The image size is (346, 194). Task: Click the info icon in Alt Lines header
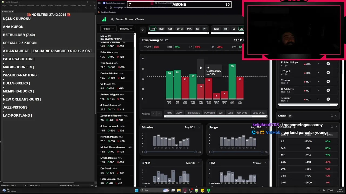[x=332, y=127]
